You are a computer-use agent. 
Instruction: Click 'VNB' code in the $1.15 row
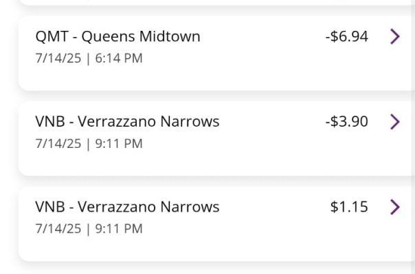coord(50,207)
